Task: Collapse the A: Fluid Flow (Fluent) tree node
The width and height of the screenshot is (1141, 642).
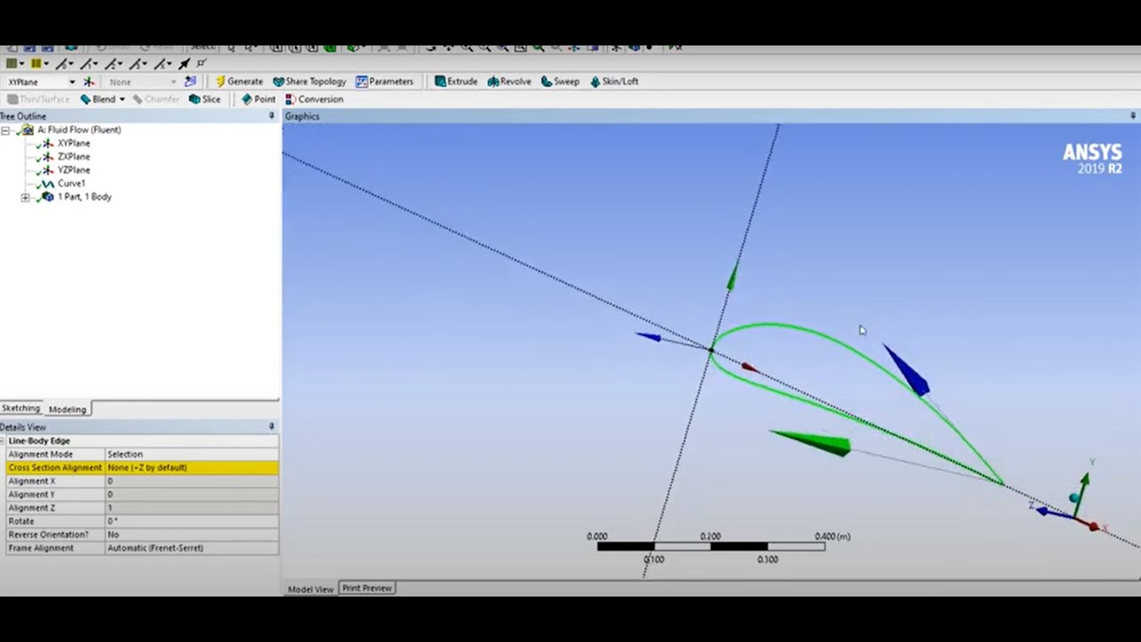Action: coord(6,130)
